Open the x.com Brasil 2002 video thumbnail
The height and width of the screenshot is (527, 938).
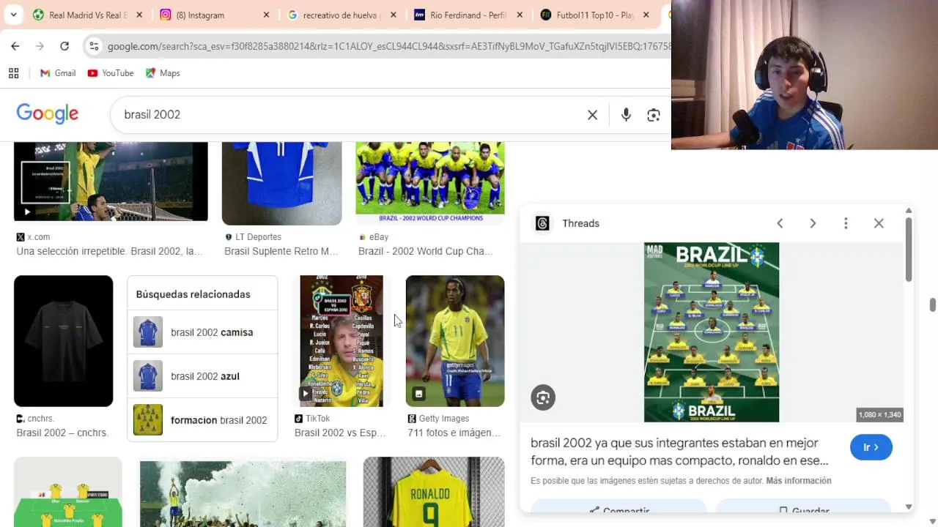tap(111, 181)
